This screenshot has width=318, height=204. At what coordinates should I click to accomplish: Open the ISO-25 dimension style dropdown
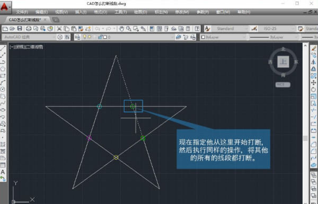click(293, 29)
